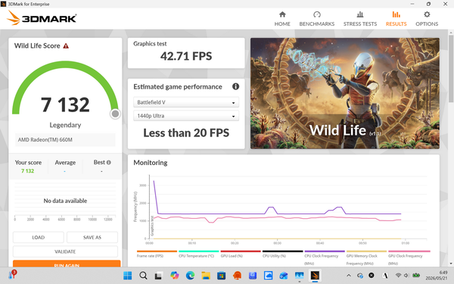
Task: Click the Legendary rating label
Action: (x=65, y=125)
